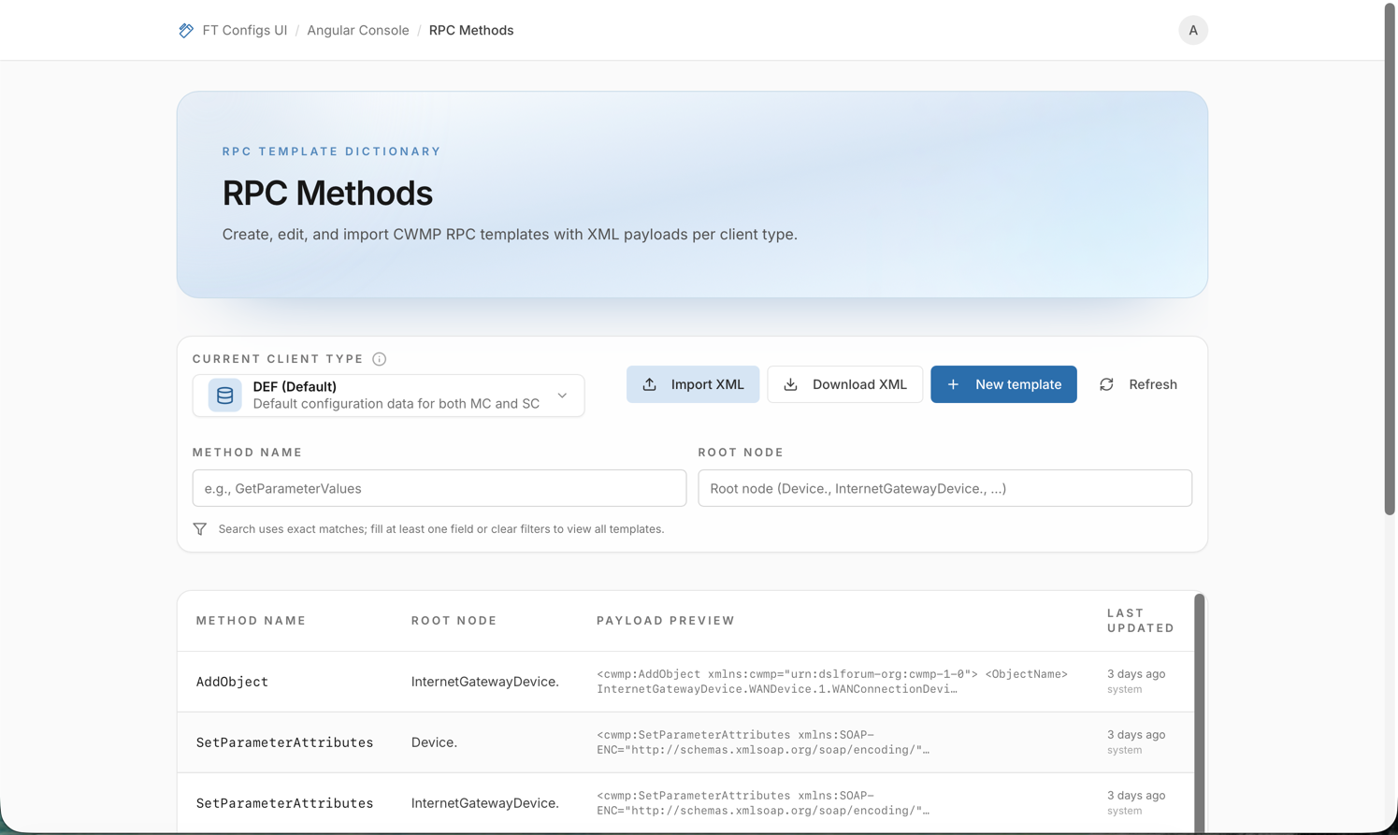The image size is (1398, 835).
Task: Click '3 days ago' in the AddObject row
Action: (x=1136, y=674)
